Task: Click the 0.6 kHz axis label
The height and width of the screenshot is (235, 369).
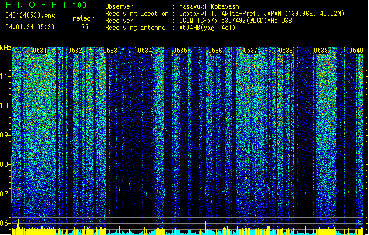Action: pos(5,223)
